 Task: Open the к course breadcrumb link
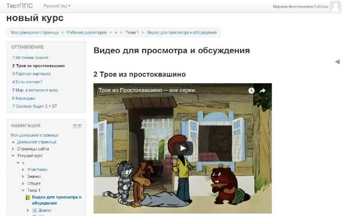tap(116, 33)
